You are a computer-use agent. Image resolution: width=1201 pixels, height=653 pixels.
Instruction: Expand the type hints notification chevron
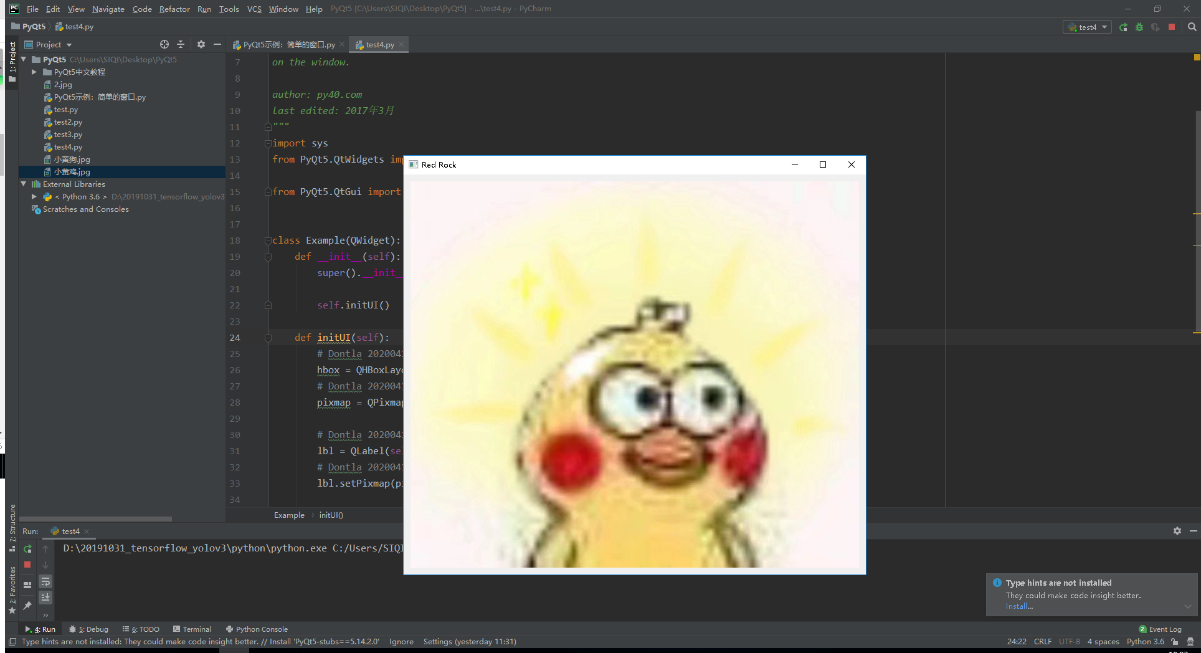pos(1188,606)
